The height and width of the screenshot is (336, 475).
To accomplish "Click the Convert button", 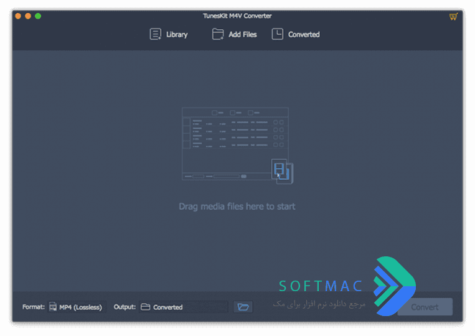I will pyautogui.click(x=425, y=307).
